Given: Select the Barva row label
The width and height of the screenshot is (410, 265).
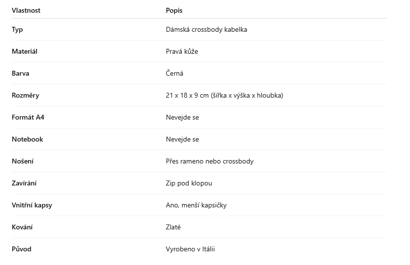Looking at the screenshot, I should pyautogui.click(x=21, y=73).
